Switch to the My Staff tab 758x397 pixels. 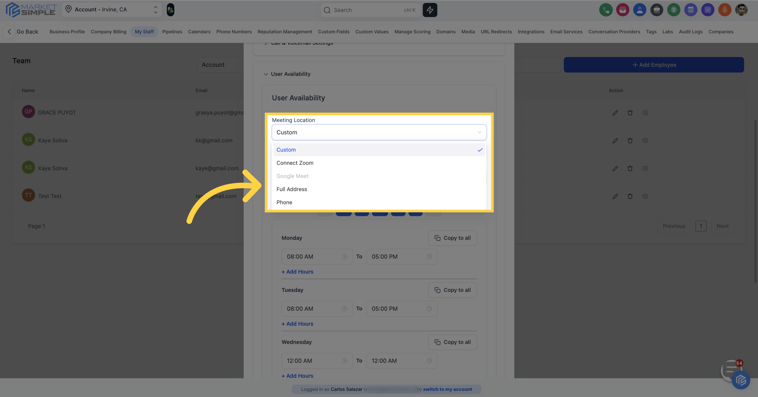point(144,31)
